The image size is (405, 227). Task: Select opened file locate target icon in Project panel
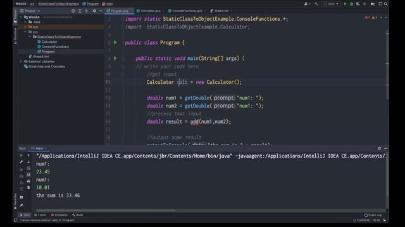[x=73, y=11]
